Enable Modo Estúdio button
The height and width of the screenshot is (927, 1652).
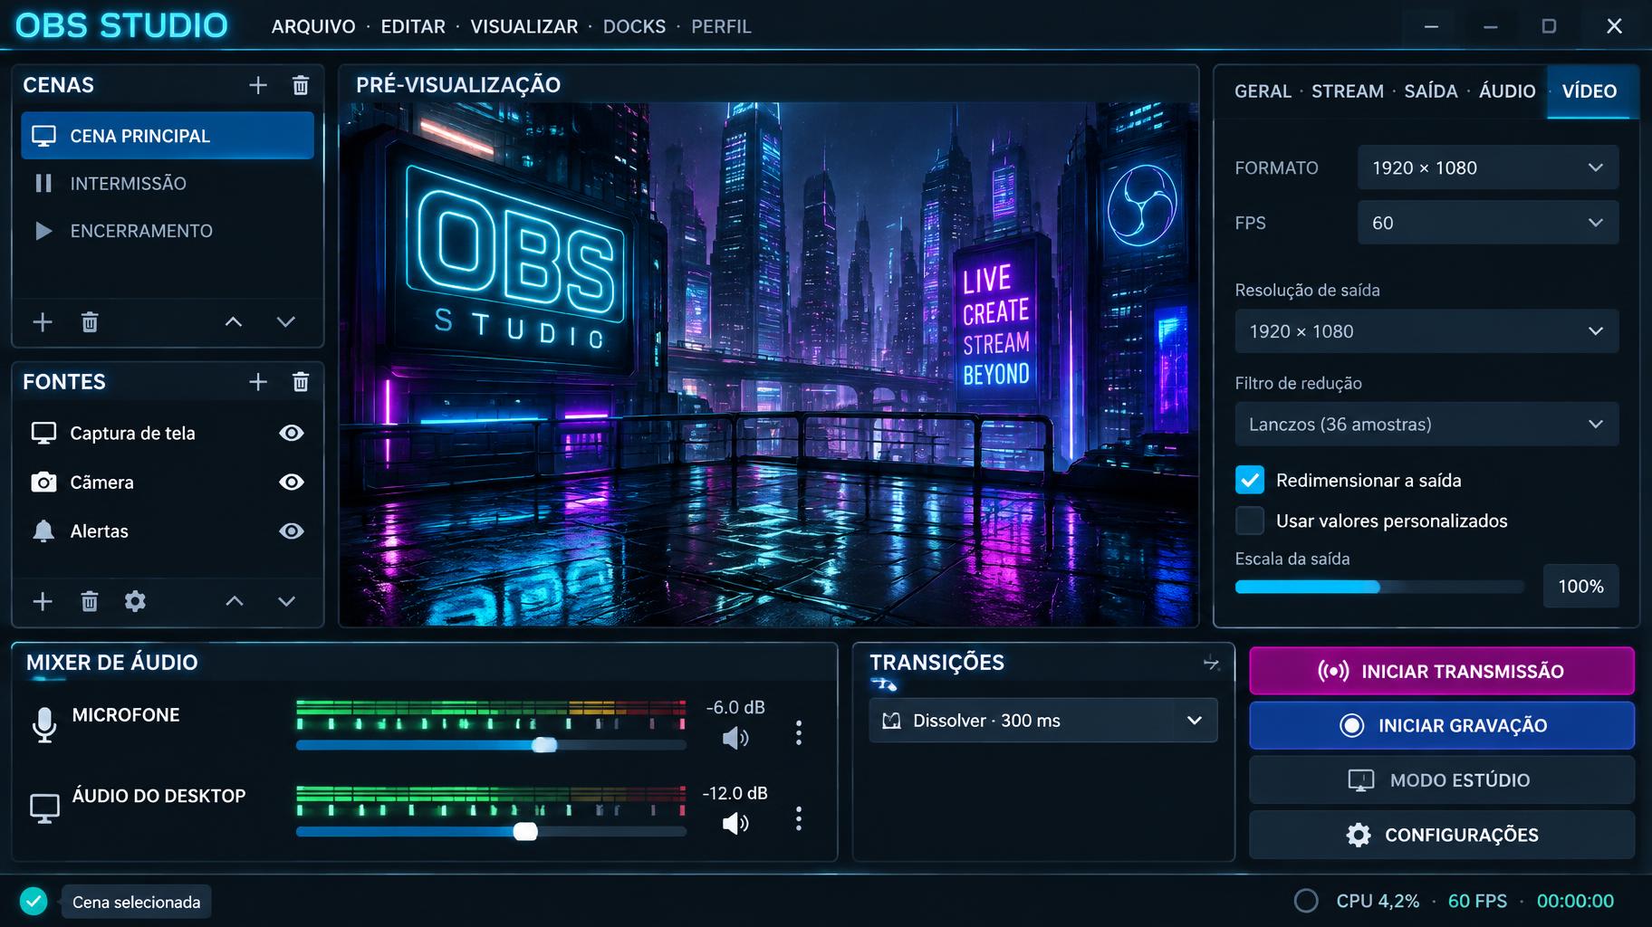point(1442,779)
